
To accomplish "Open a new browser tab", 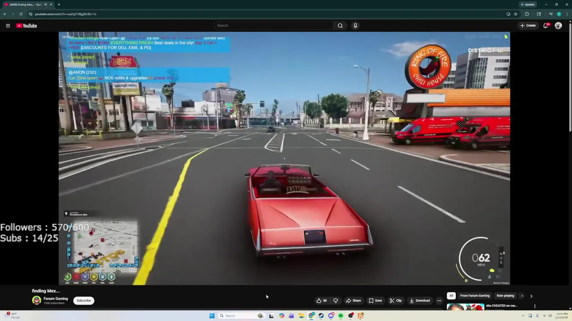I will pyautogui.click(x=59, y=4).
